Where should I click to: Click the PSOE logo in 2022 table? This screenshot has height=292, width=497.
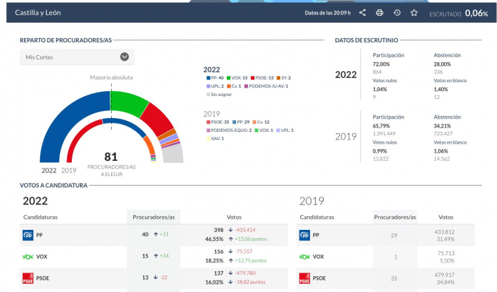click(x=28, y=278)
